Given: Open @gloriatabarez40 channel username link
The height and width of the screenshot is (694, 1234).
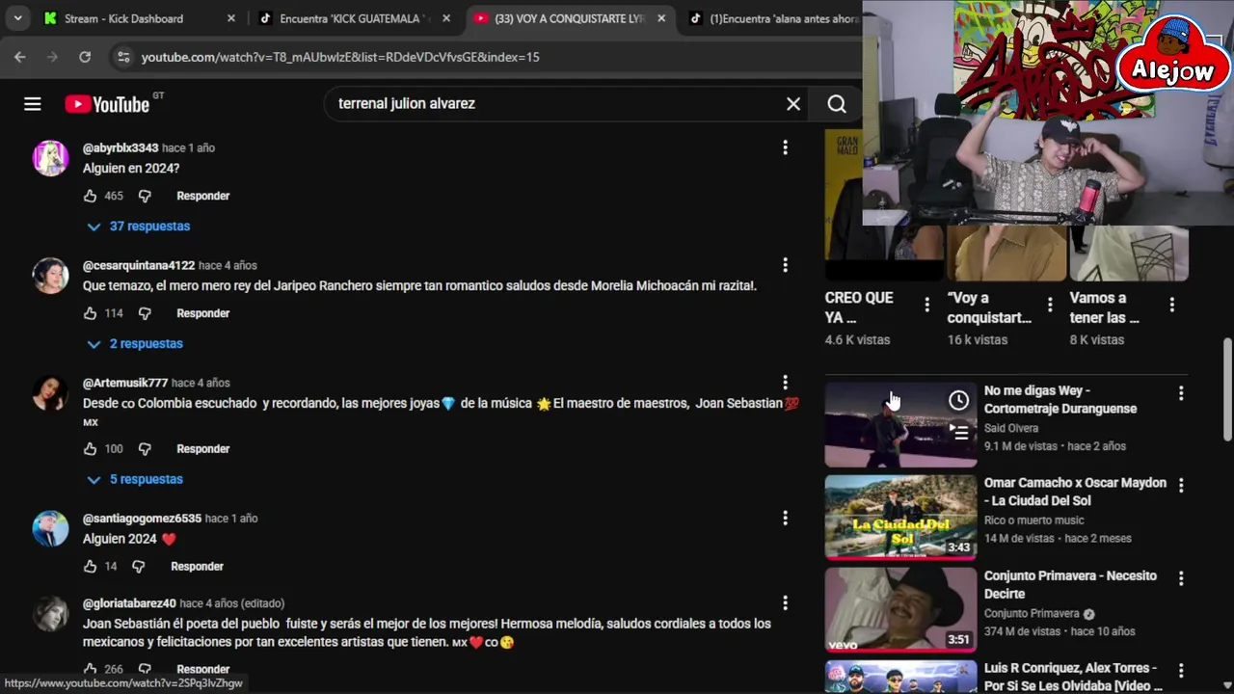Looking at the screenshot, I should pos(129,603).
